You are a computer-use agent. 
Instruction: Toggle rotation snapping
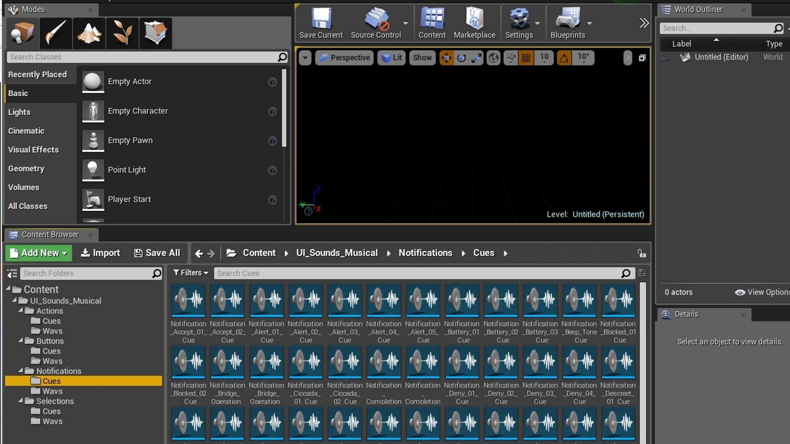click(x=564, y=58)
